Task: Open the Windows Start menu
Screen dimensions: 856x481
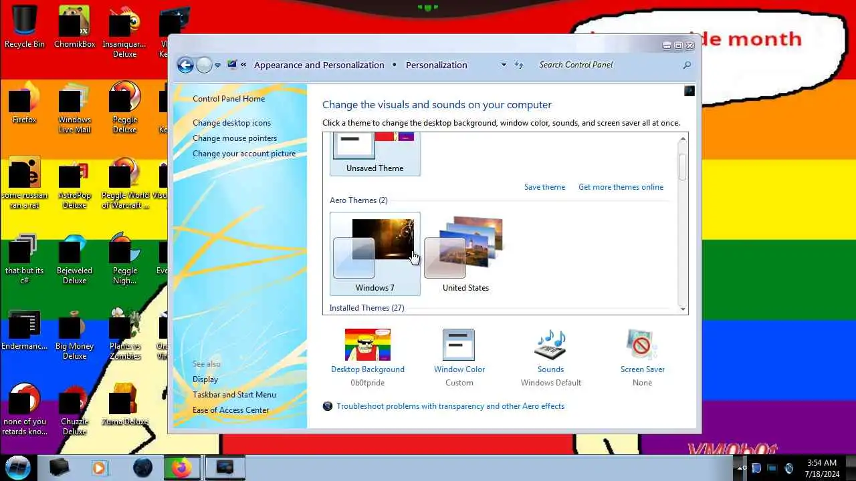Action: pos(18,467)
